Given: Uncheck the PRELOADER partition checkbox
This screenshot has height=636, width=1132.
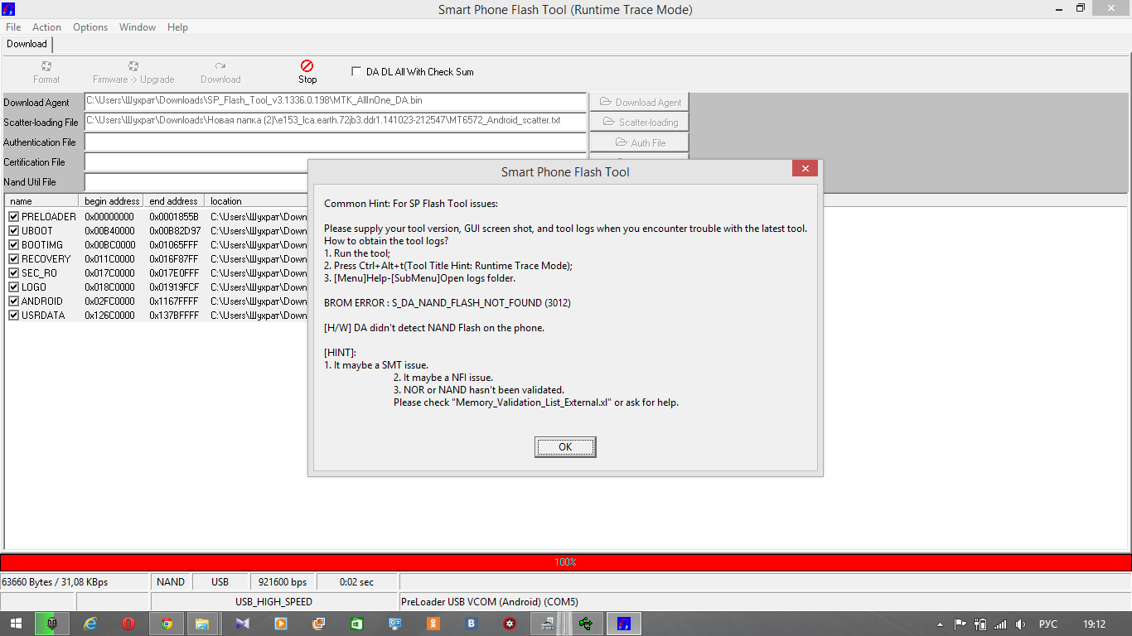Looking at the screenshot, I should (13, 217).
